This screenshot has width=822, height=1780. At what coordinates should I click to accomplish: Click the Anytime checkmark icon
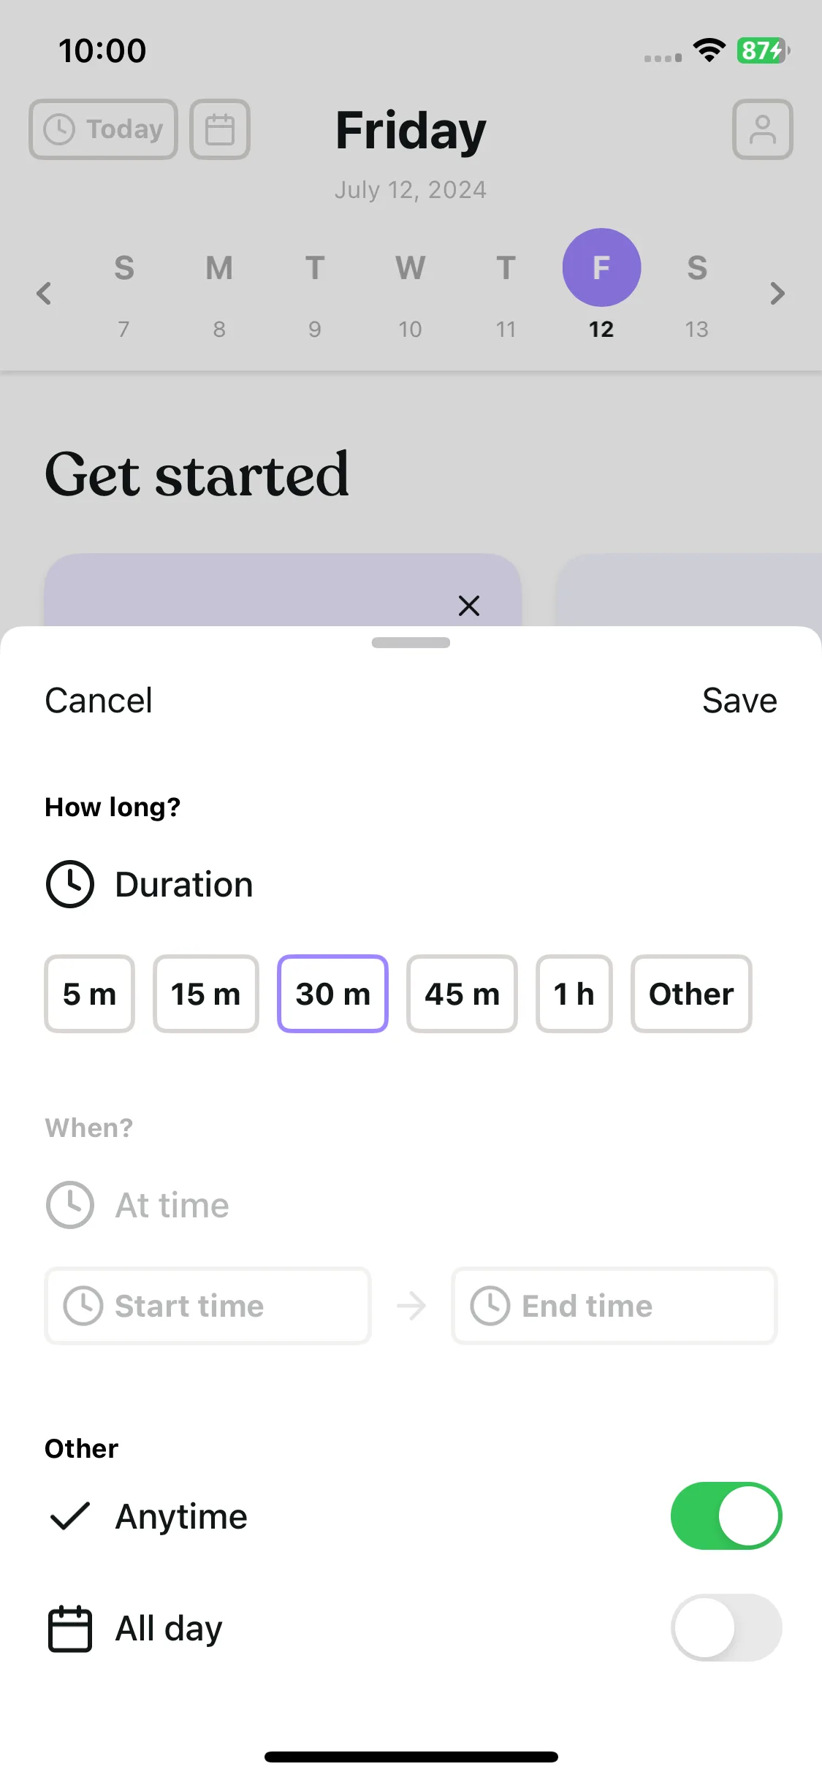coord(69,1516)
